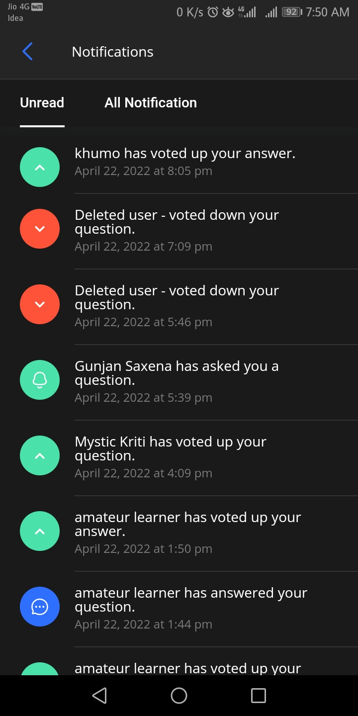The image size is (358, 716).
Task: Open Deleted user downvote at 5:46 pm
Action: click(x=177, y=305)
